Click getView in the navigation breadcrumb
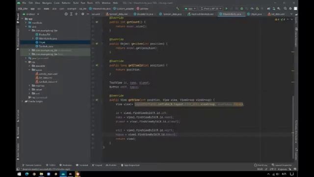The image size is (314, 177). click(x=142, y=9)
